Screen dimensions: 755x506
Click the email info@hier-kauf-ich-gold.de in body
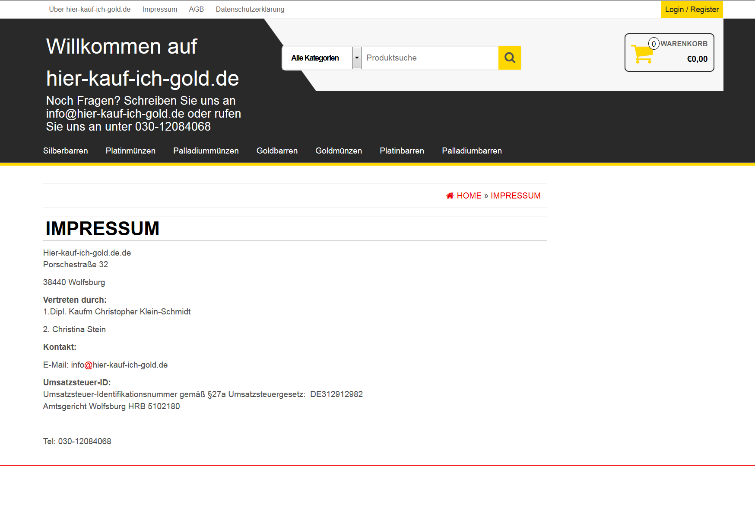(119, 365)
